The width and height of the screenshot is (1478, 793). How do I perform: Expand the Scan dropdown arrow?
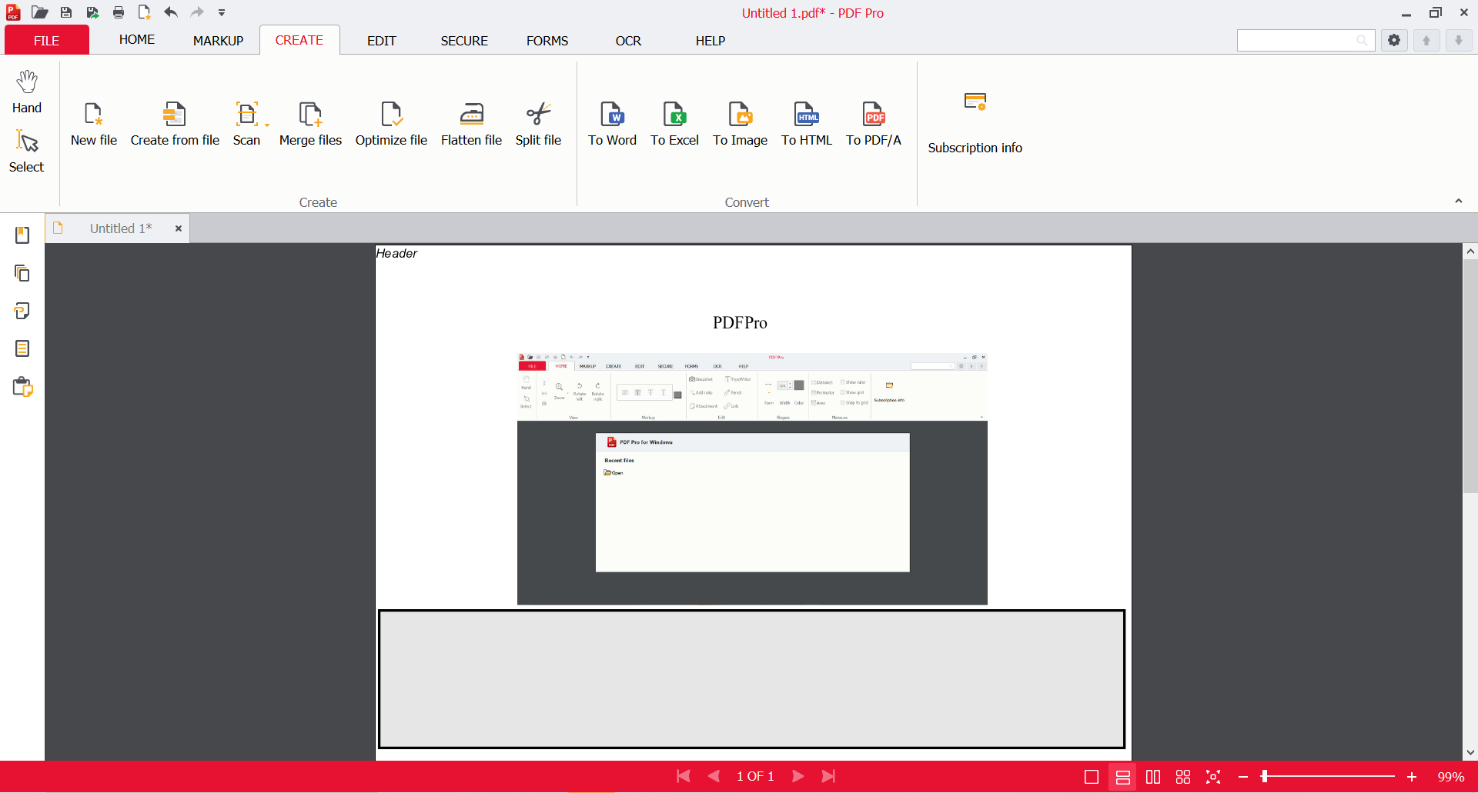[267, 125]
